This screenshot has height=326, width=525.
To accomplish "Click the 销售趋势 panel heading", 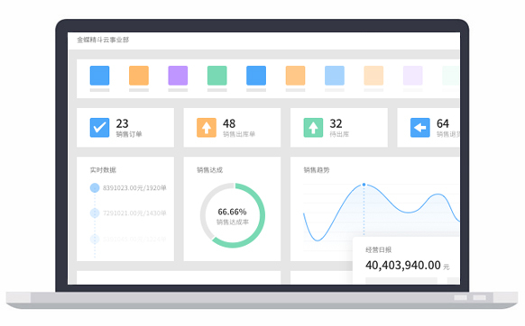I will (317, 170).
